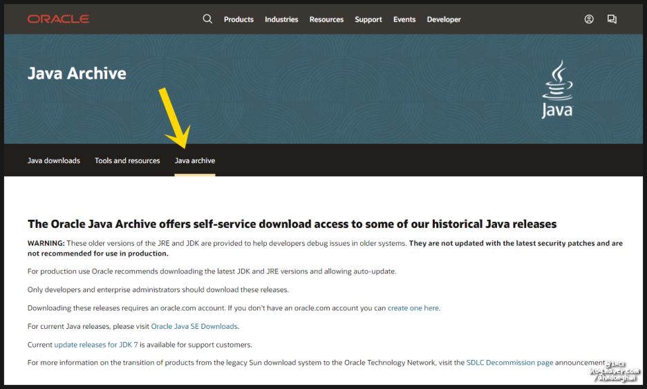This screenshot has height=389, width=647.
Task: Open the Support menu
Action: tap(368, 19)
